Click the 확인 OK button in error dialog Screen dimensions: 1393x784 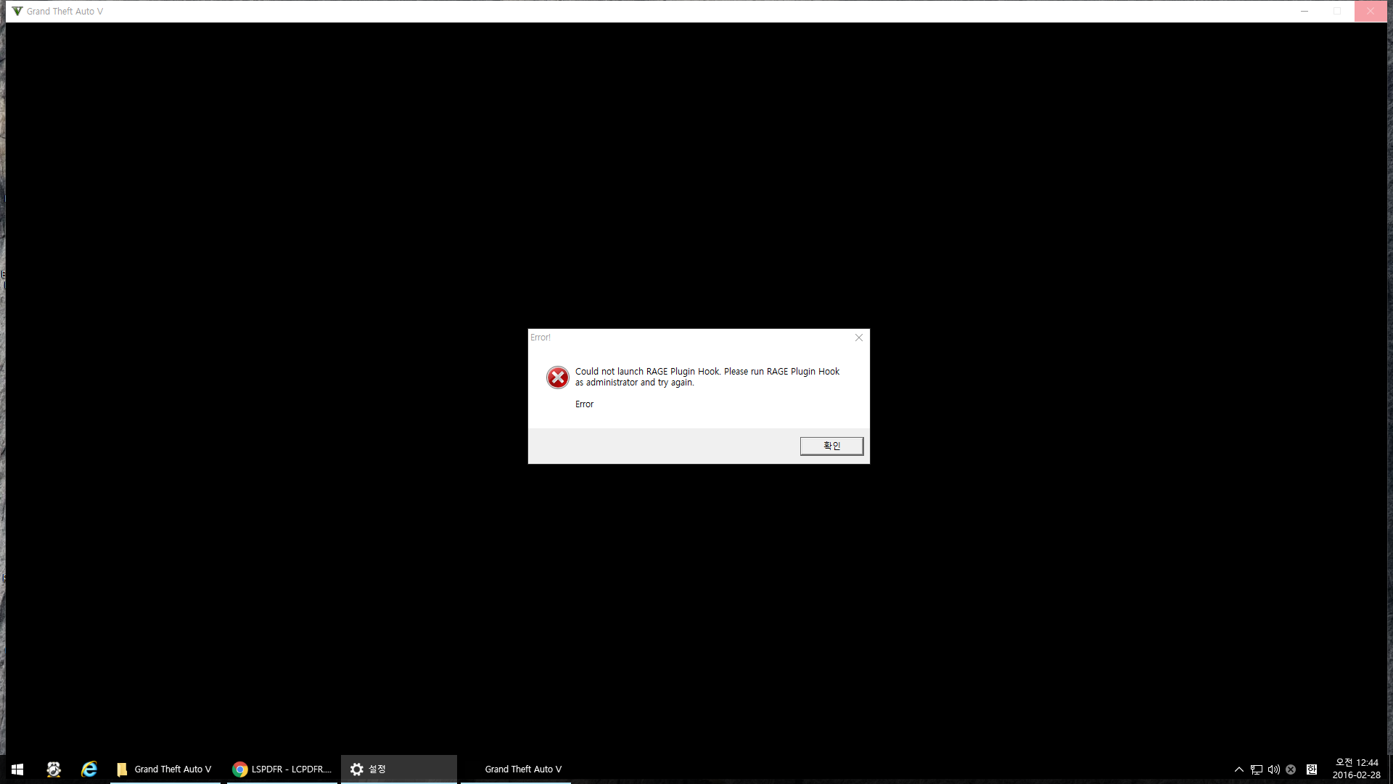click(x=831, y=446)
